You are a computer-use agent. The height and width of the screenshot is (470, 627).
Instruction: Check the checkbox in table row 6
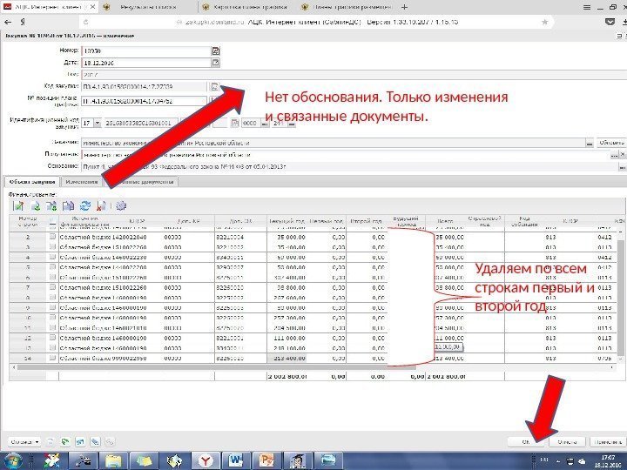[52, 277]
